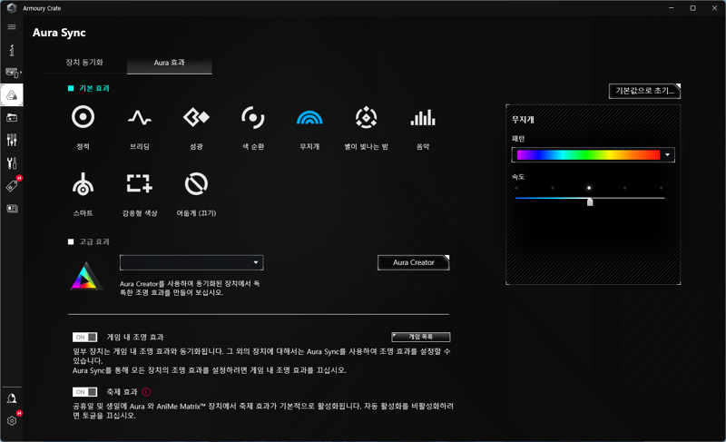Click the 기본값으로 초기... reset button
The image size is (726, 442).
644,91
